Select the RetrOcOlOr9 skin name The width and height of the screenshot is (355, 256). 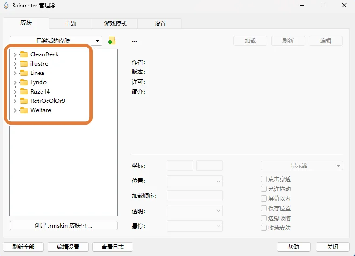point(48,101)
